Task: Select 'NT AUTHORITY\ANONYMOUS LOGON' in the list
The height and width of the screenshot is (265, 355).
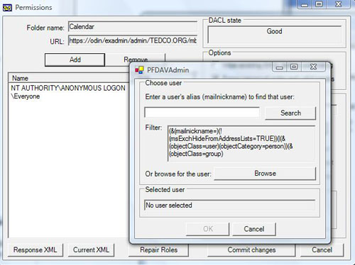Action: click(68, 88)
